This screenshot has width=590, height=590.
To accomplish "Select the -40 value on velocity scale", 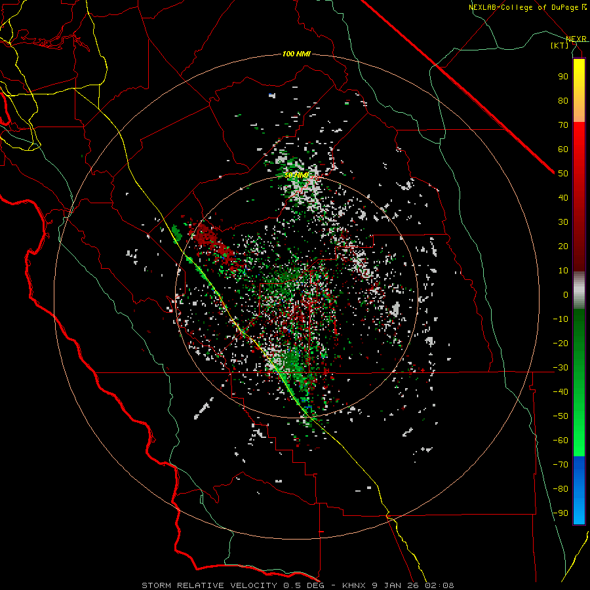I will [x=560, y=392].
